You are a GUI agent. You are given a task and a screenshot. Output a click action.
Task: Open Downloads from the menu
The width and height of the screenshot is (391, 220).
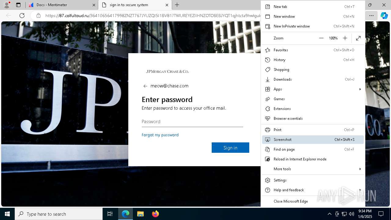(x=313, y=79)
